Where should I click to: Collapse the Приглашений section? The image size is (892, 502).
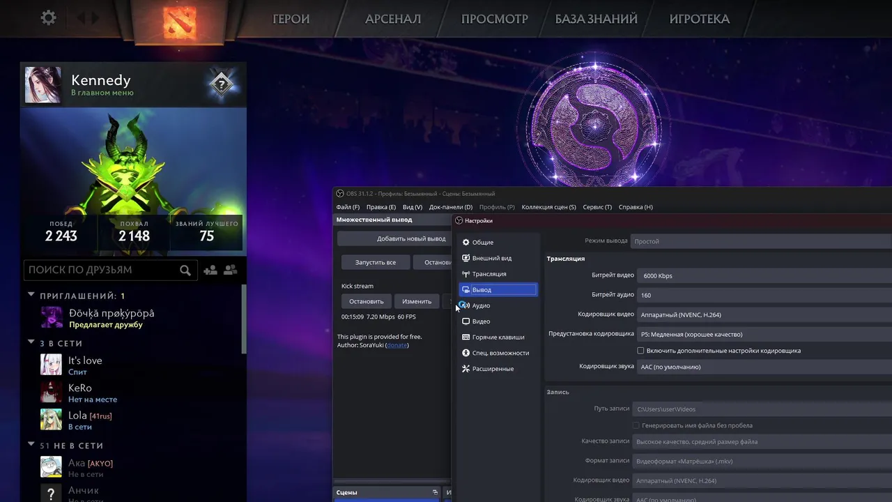(x=31, y=295)
